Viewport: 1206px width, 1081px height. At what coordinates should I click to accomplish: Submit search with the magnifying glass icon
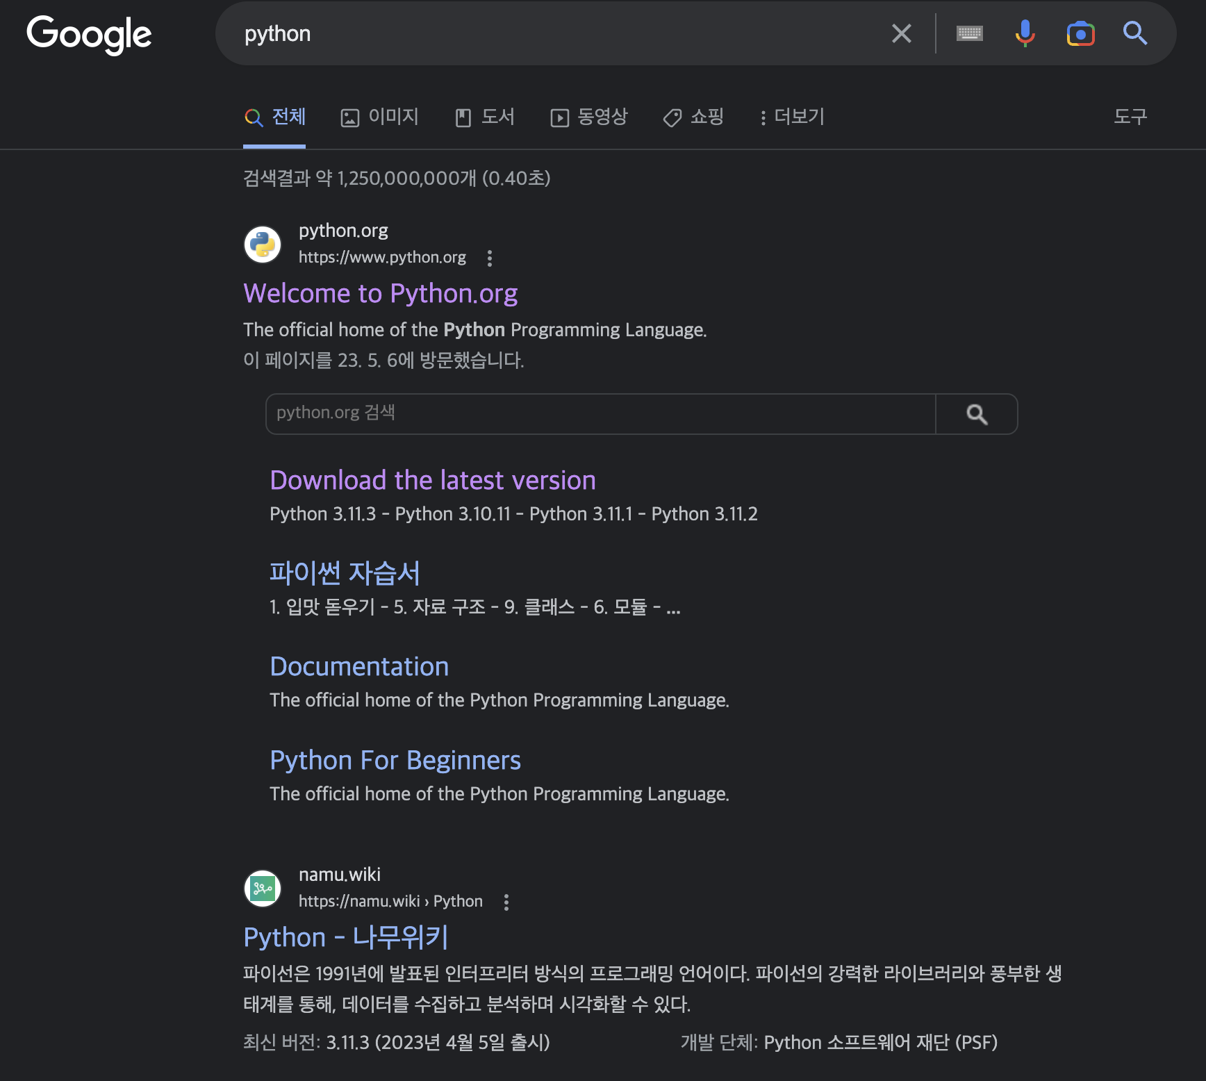click(x=1134, y=33)
